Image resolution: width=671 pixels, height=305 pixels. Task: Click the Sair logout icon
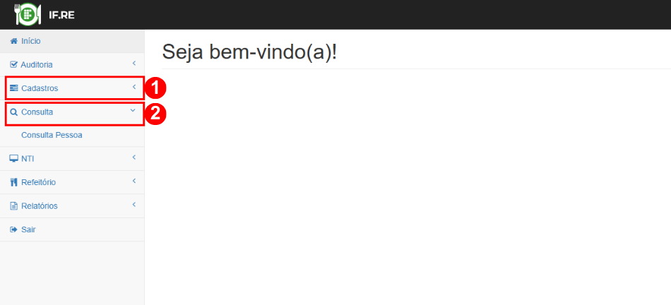(x=13, y=229)
